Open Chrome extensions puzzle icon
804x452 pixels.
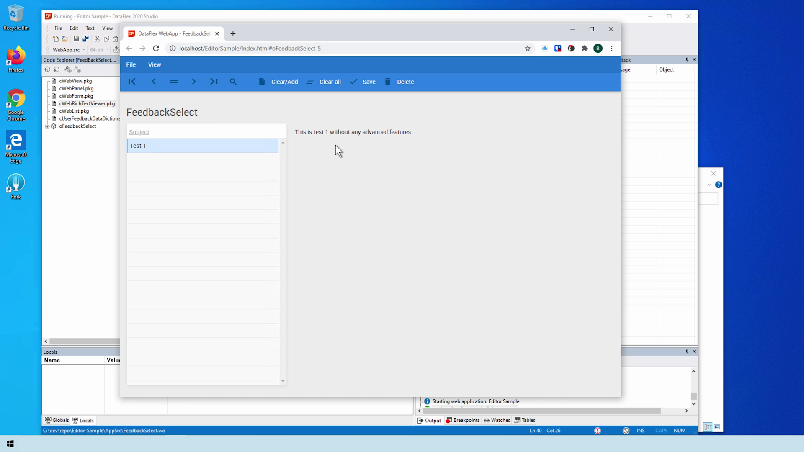click(585, 49)
